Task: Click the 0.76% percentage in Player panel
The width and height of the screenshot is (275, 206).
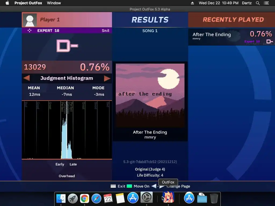Action: point(95,67)
